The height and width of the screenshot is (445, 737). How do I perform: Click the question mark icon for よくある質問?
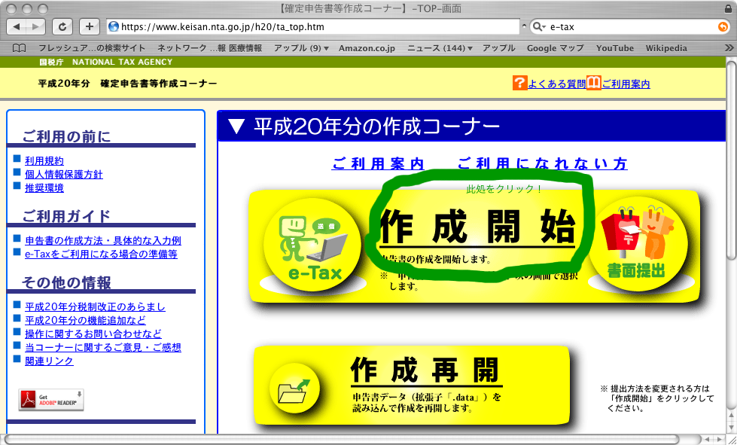tap(519, 83)
